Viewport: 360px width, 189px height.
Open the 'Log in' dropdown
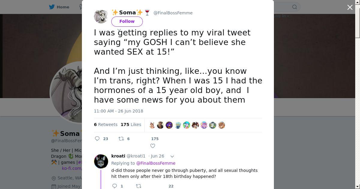point(281,16)
